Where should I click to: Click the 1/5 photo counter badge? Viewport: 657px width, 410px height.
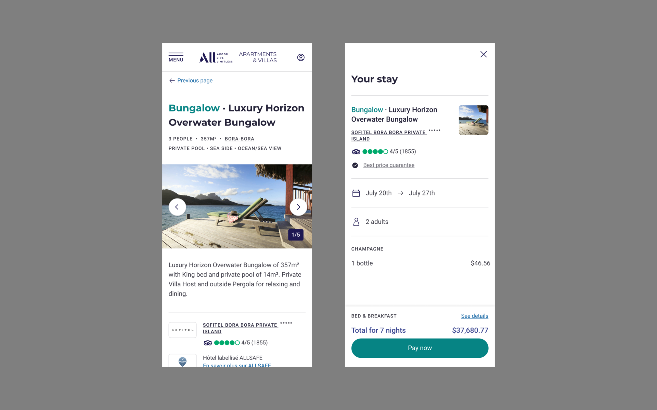(296, 235)
